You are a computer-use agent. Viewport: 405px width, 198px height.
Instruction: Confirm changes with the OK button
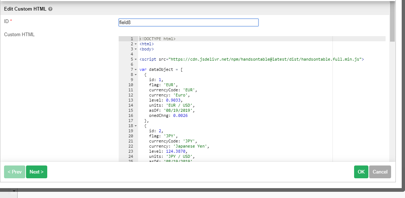click(361, 172)
